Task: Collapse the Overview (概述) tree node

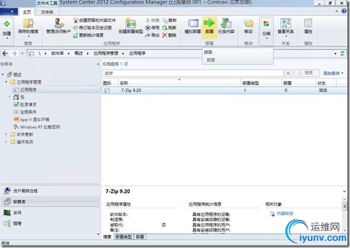Action: 3,74
